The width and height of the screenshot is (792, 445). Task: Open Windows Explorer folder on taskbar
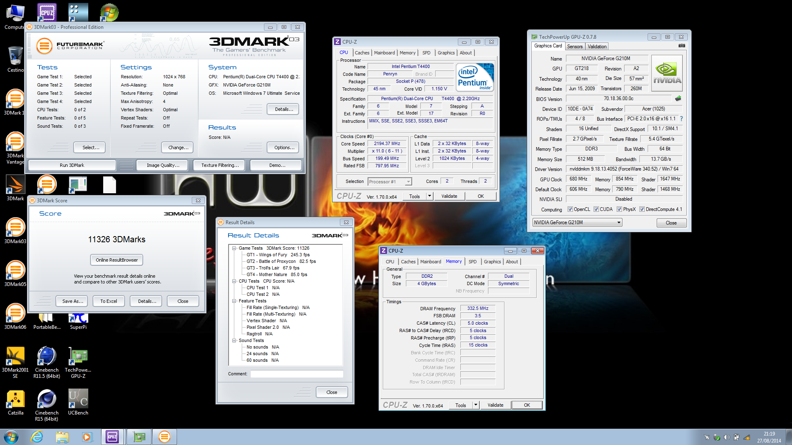pyautogui.click(x=62, y=437)
